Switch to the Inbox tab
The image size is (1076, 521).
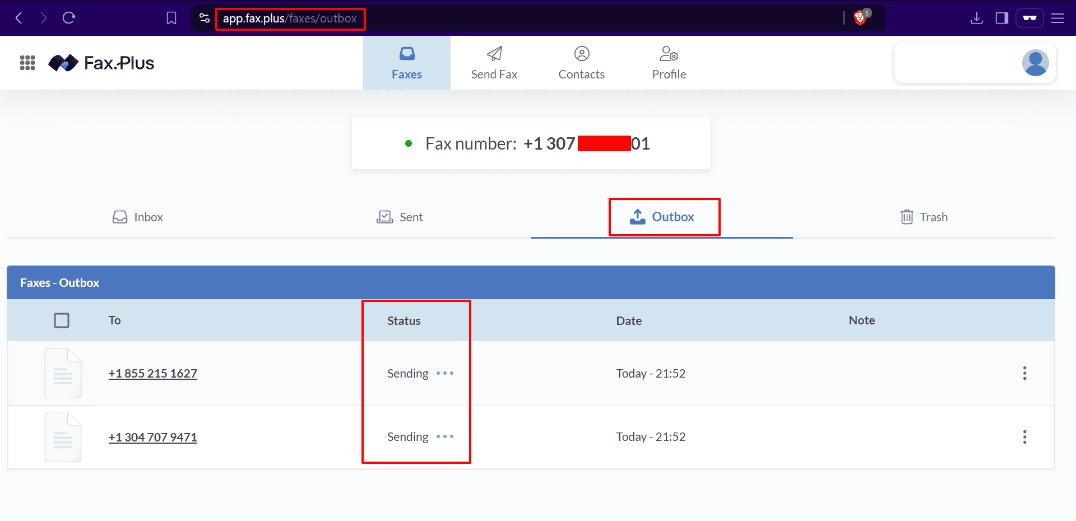pyautogui.click(x=138, y=217)
